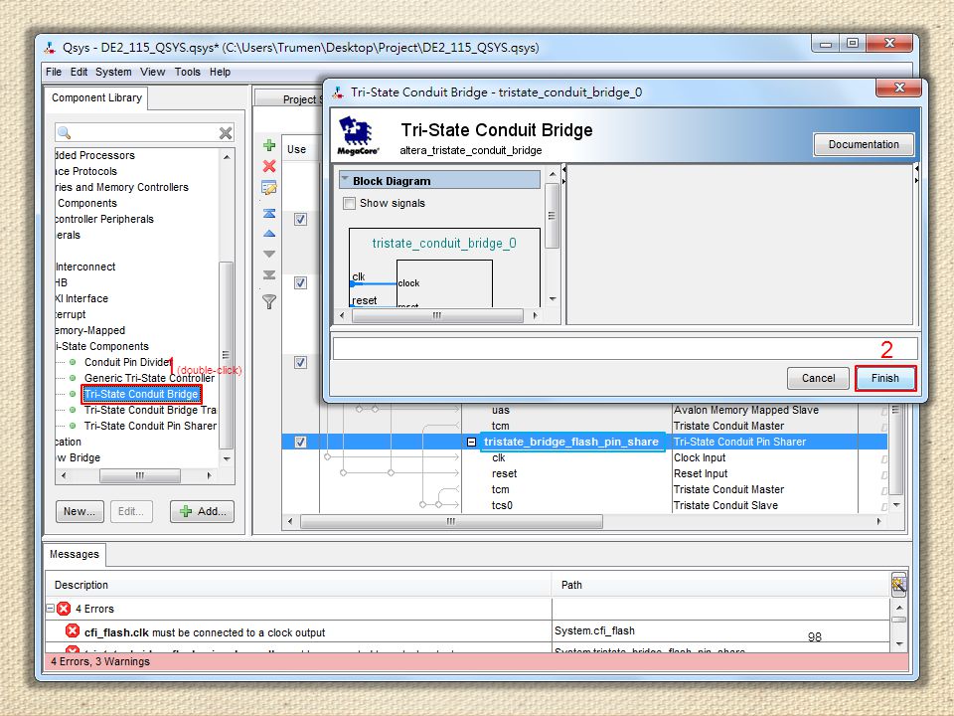Select Conduit Pin Divider in the library

click(x=128, y=362)
